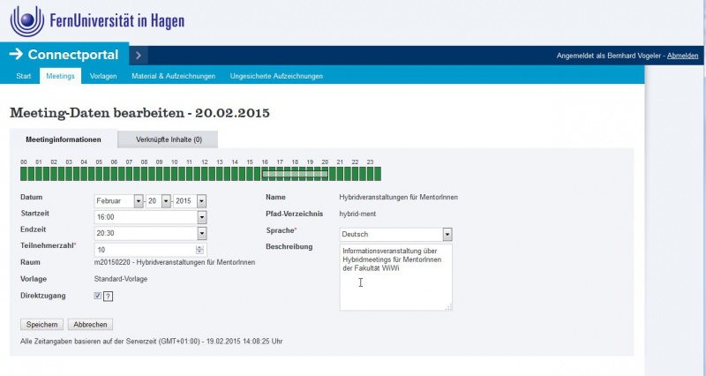Click the Angemeldet als Bernhard Vogeler text

coord(608,56)
